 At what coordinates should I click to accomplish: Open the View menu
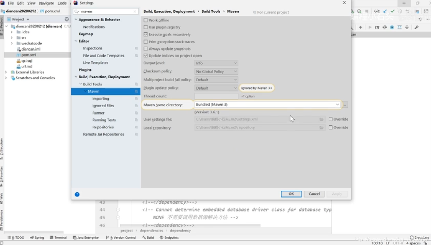31,3
